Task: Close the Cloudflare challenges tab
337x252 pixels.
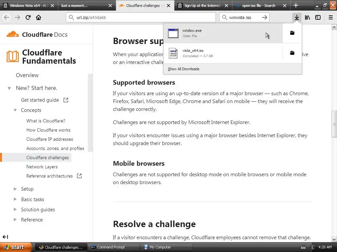Action: [x=168, y=6]
